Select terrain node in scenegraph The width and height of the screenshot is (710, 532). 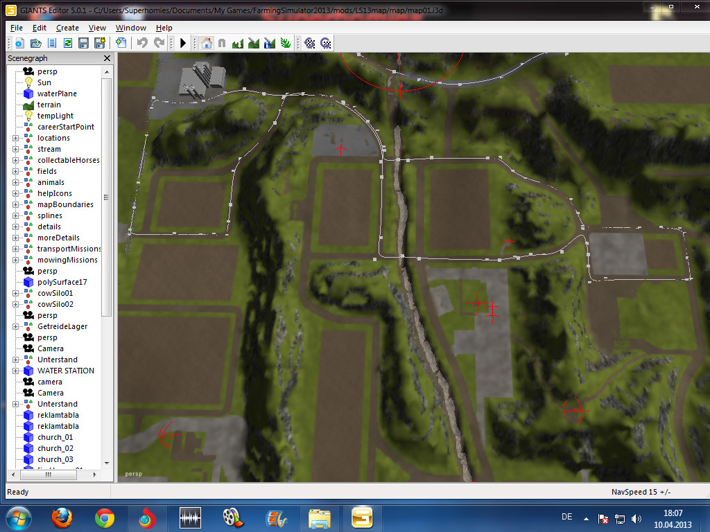[49, 105]
